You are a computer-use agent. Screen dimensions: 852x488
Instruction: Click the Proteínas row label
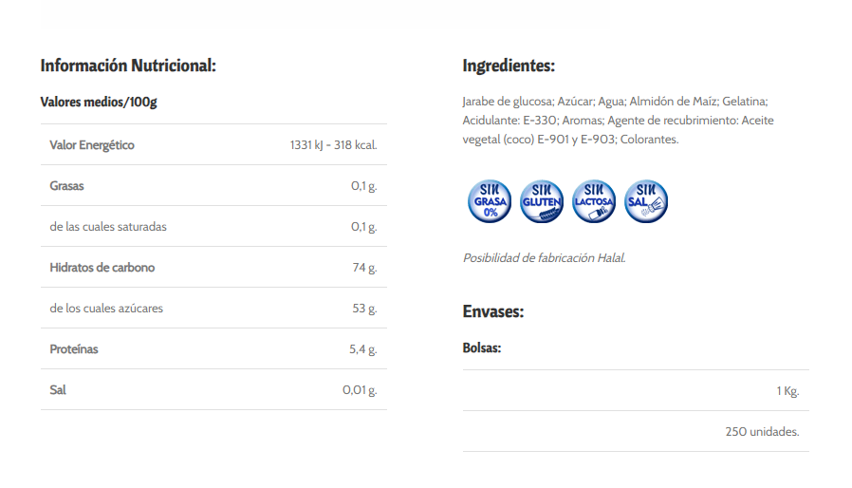tap(74, 348)
